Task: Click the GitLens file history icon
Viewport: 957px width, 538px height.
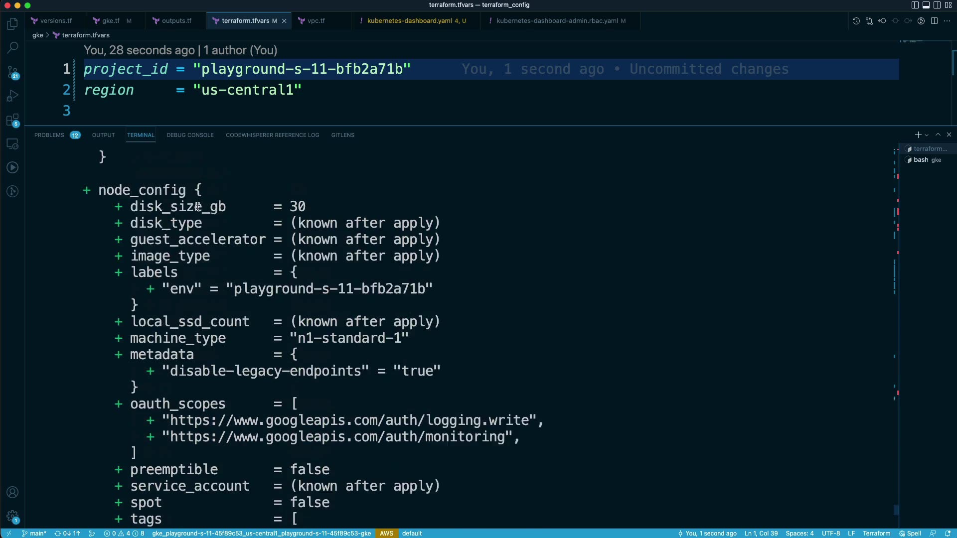Action: coord(856,21)
